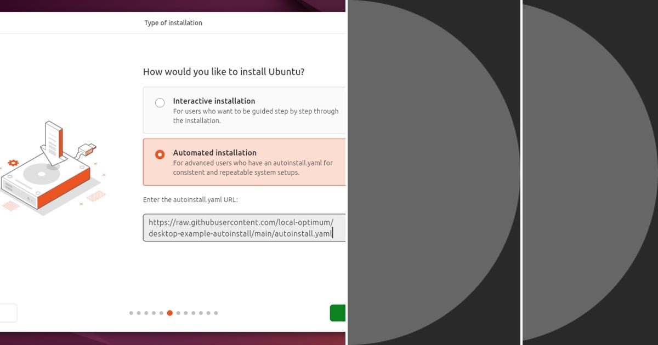Click the Interactive installation description text
Screen dimensions: 658x345
(256, 116)
